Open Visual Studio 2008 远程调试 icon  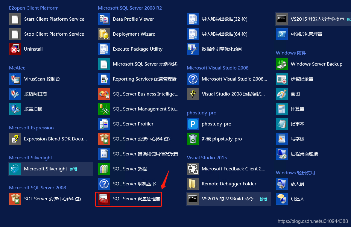tap(193, 94)
